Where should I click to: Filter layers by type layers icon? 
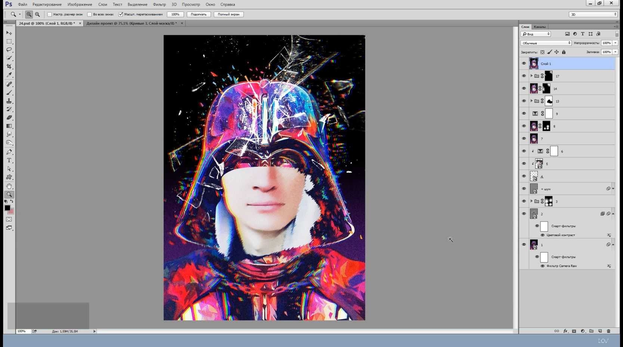tap(583, 34)
